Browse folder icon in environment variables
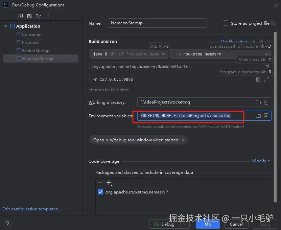Screen dimensions: 281x230 pos(258,116)
